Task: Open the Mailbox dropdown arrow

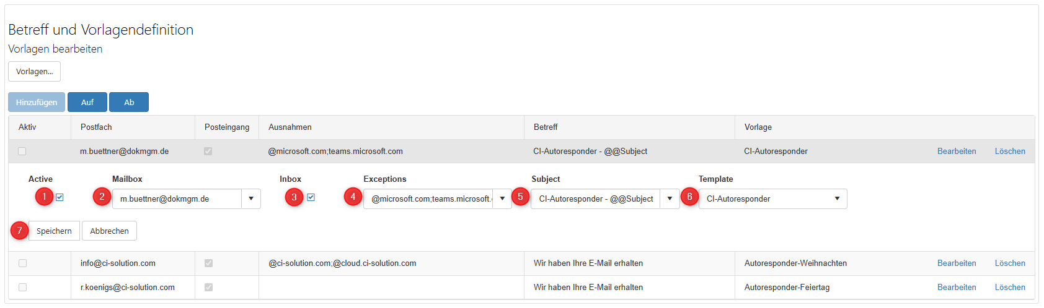Action: tap(251, 199)
